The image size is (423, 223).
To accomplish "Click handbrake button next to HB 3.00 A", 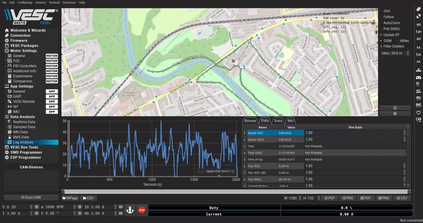I will (121, 213).
